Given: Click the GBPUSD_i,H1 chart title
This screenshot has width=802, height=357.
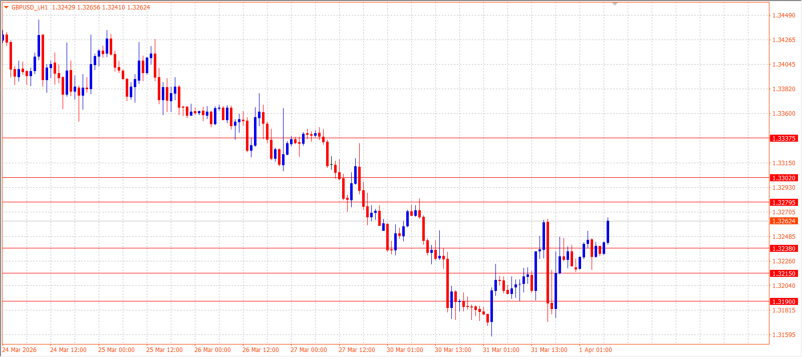Looking at the screenshot, I should (x=30, y=8).
